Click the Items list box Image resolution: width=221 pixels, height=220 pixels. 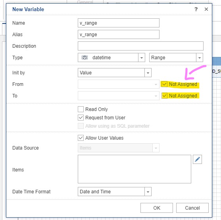[x=135, y=169]
